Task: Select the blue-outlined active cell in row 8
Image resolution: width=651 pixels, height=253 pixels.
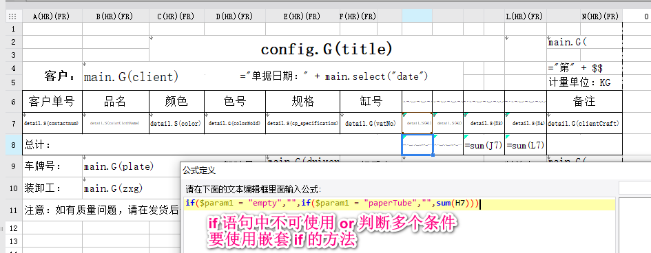Action: click(417, 144)
